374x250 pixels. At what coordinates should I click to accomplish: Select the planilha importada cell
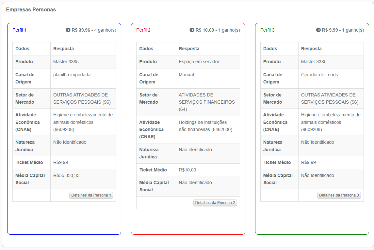pyautogui.click(x=72, y=75)
